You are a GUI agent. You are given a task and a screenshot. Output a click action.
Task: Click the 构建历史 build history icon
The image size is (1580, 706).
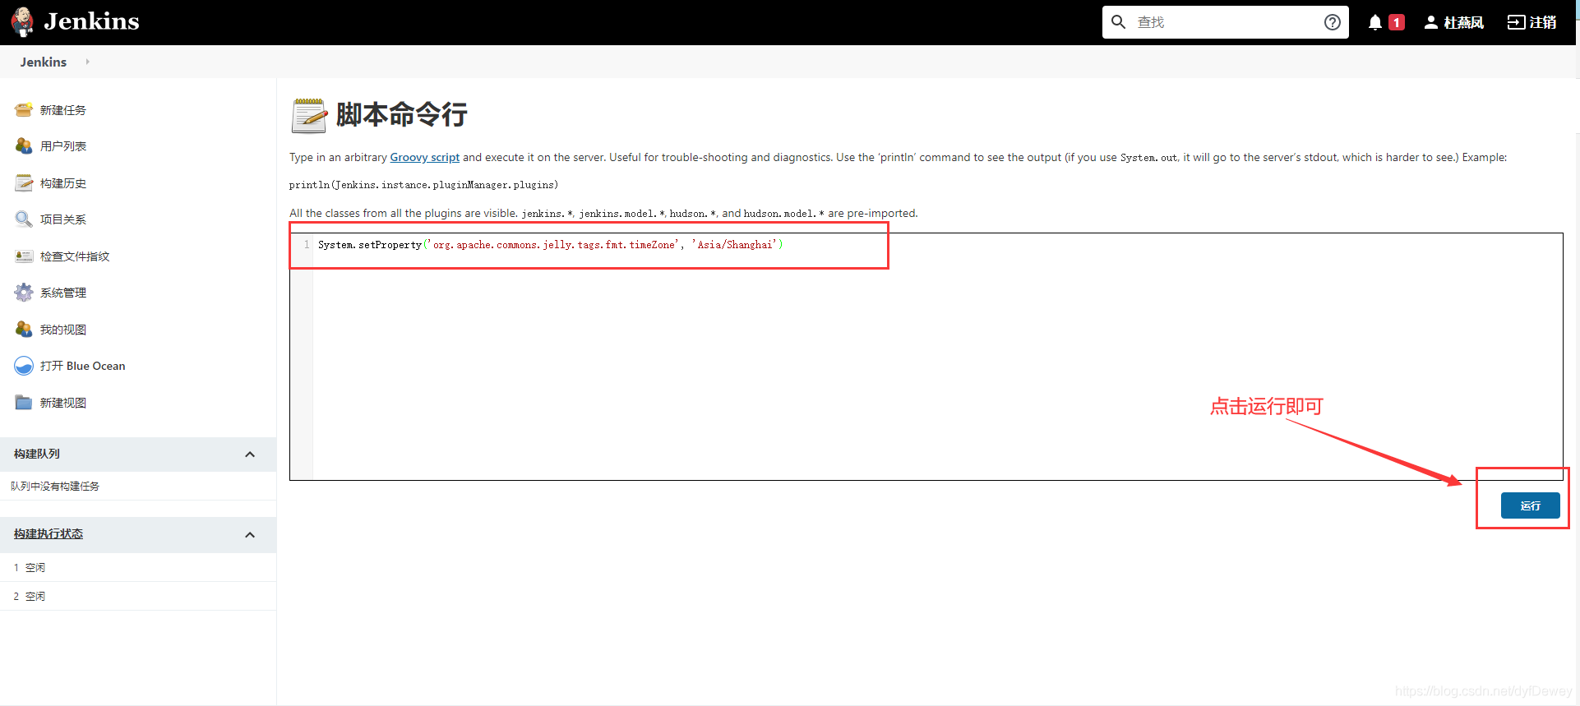coord(24,183)
